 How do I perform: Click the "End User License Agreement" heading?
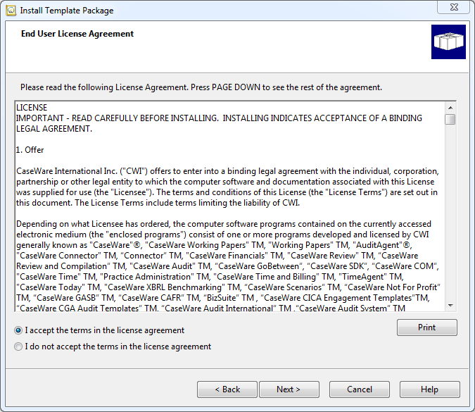click(x=77, y=34)
